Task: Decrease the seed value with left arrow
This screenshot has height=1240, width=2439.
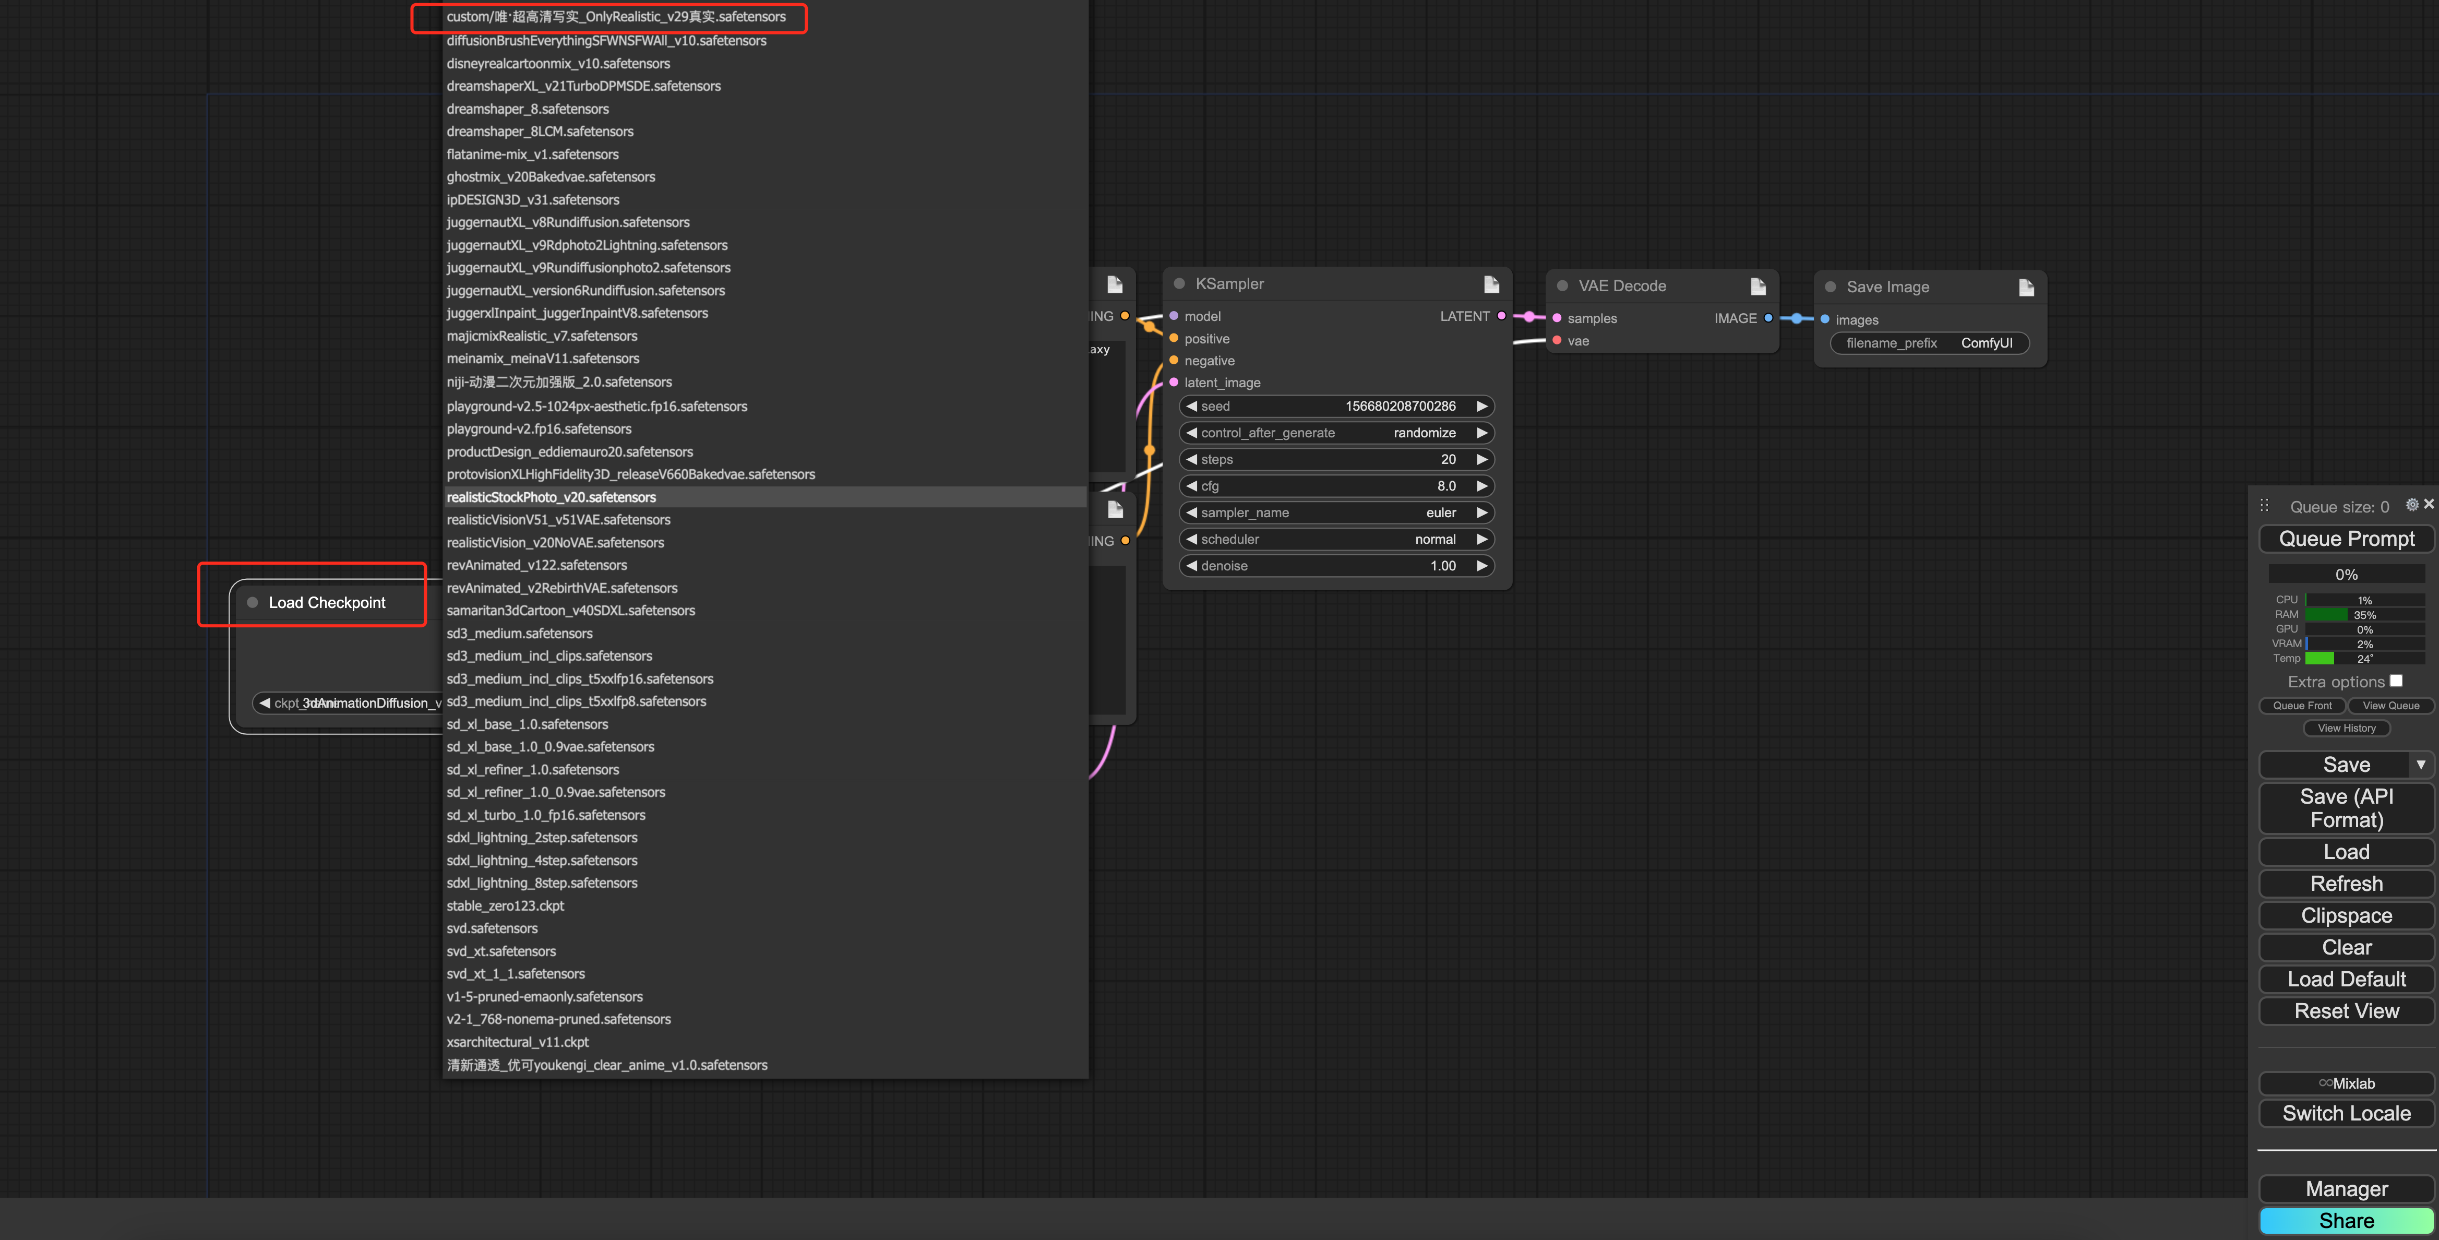Action: 1192,407
